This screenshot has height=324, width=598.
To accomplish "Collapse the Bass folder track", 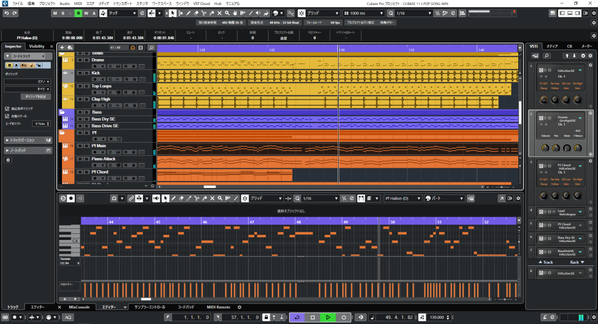I will (62, 112).
